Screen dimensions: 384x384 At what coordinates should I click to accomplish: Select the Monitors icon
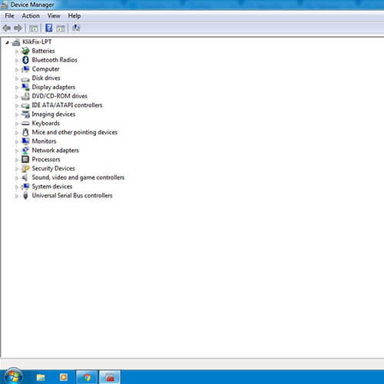click(25, 141)
